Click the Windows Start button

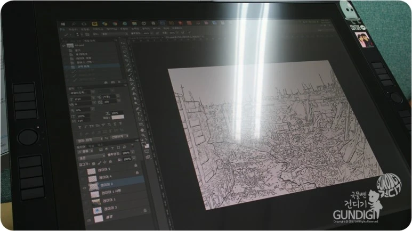tap(63, 24)
